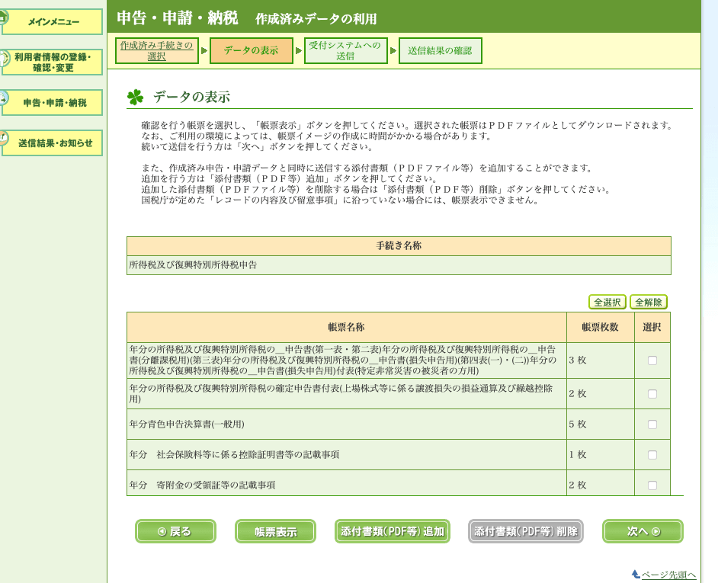This screenshot has width=718, height=583.
Task: Select the 受付システムへの送信 step
Action: [346, 50]
